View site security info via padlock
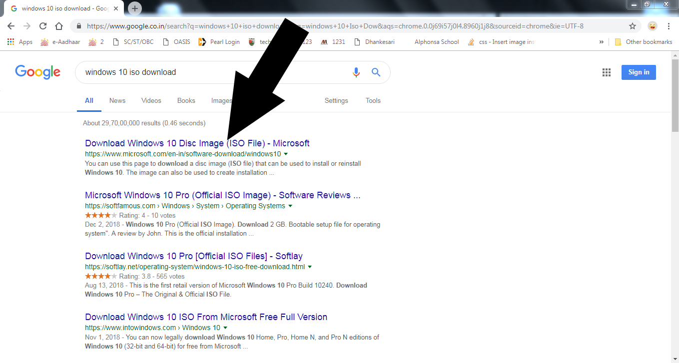Viewport: 679px width, 363px height. [79, 26]
